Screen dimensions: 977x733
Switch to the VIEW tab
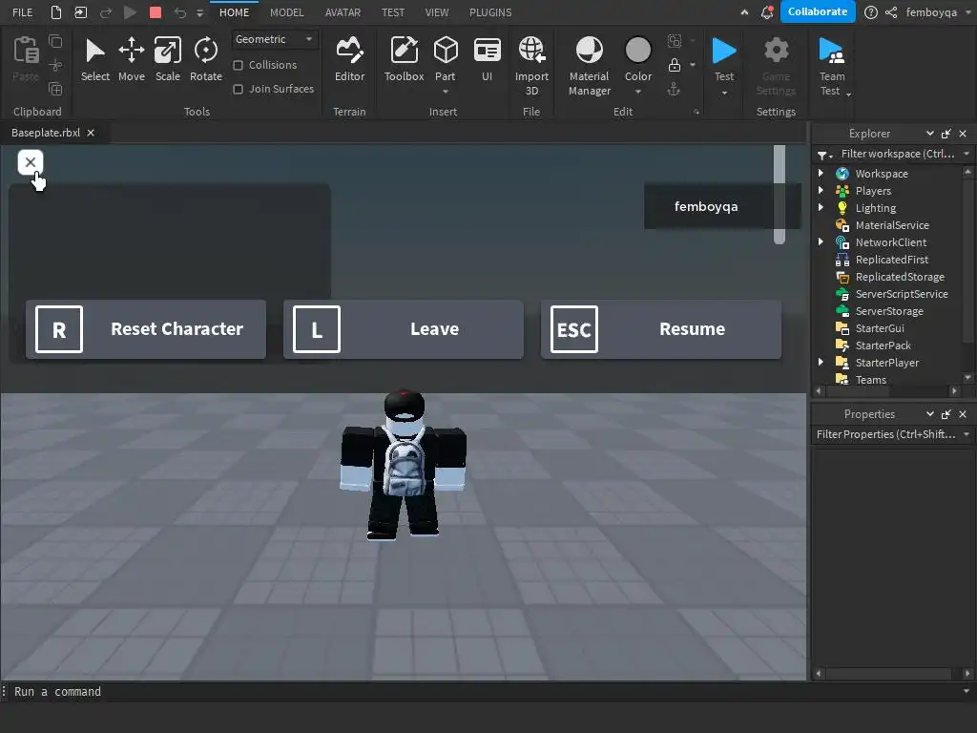tap(436, 12)
